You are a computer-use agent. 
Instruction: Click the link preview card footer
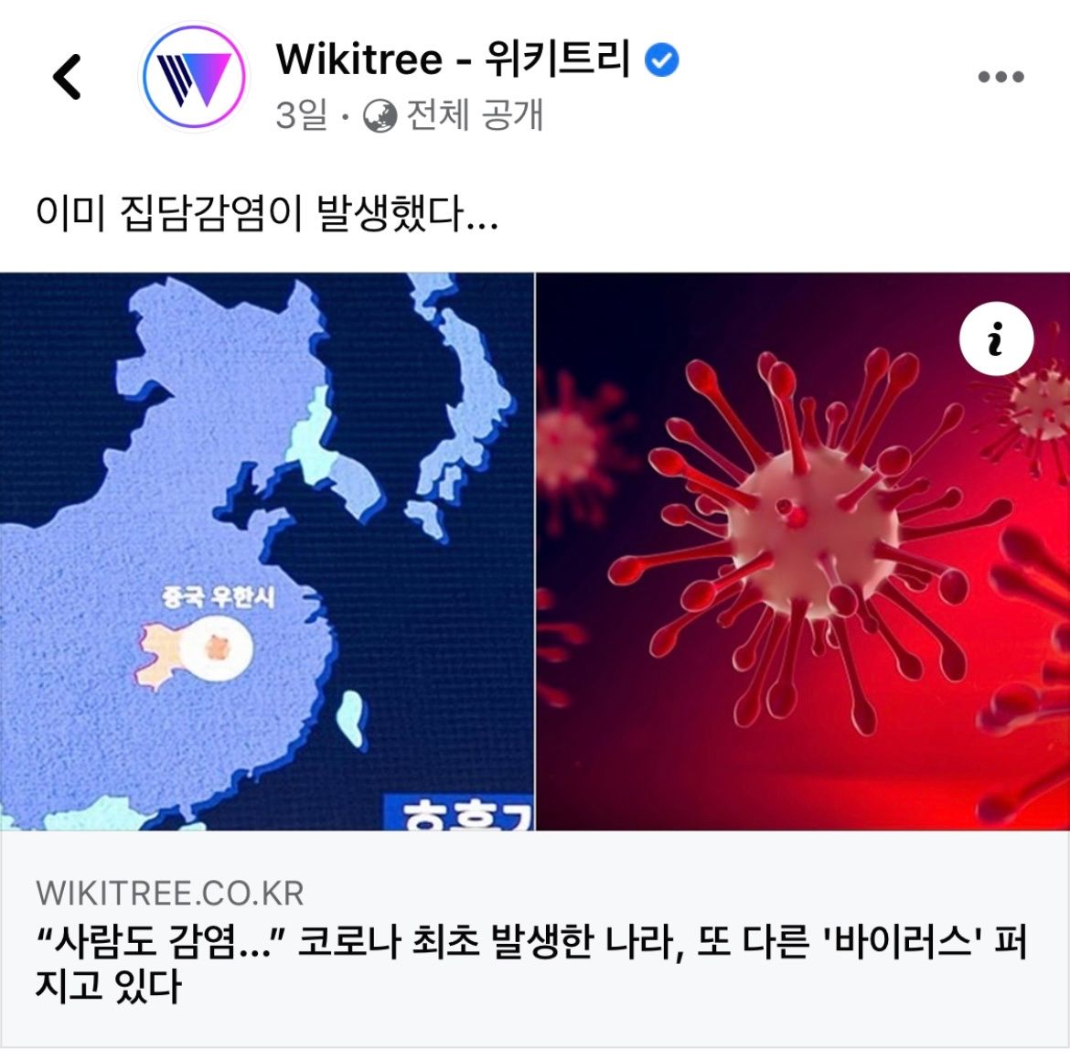tap(535, 938)
